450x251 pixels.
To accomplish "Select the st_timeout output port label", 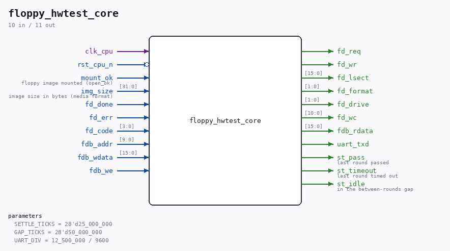I will pos(357,170).
